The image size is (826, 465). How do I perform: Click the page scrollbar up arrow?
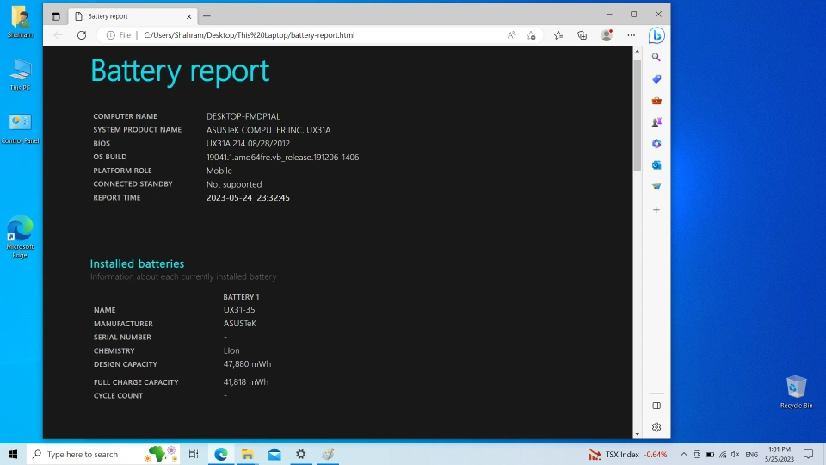[x=638, y=51]
